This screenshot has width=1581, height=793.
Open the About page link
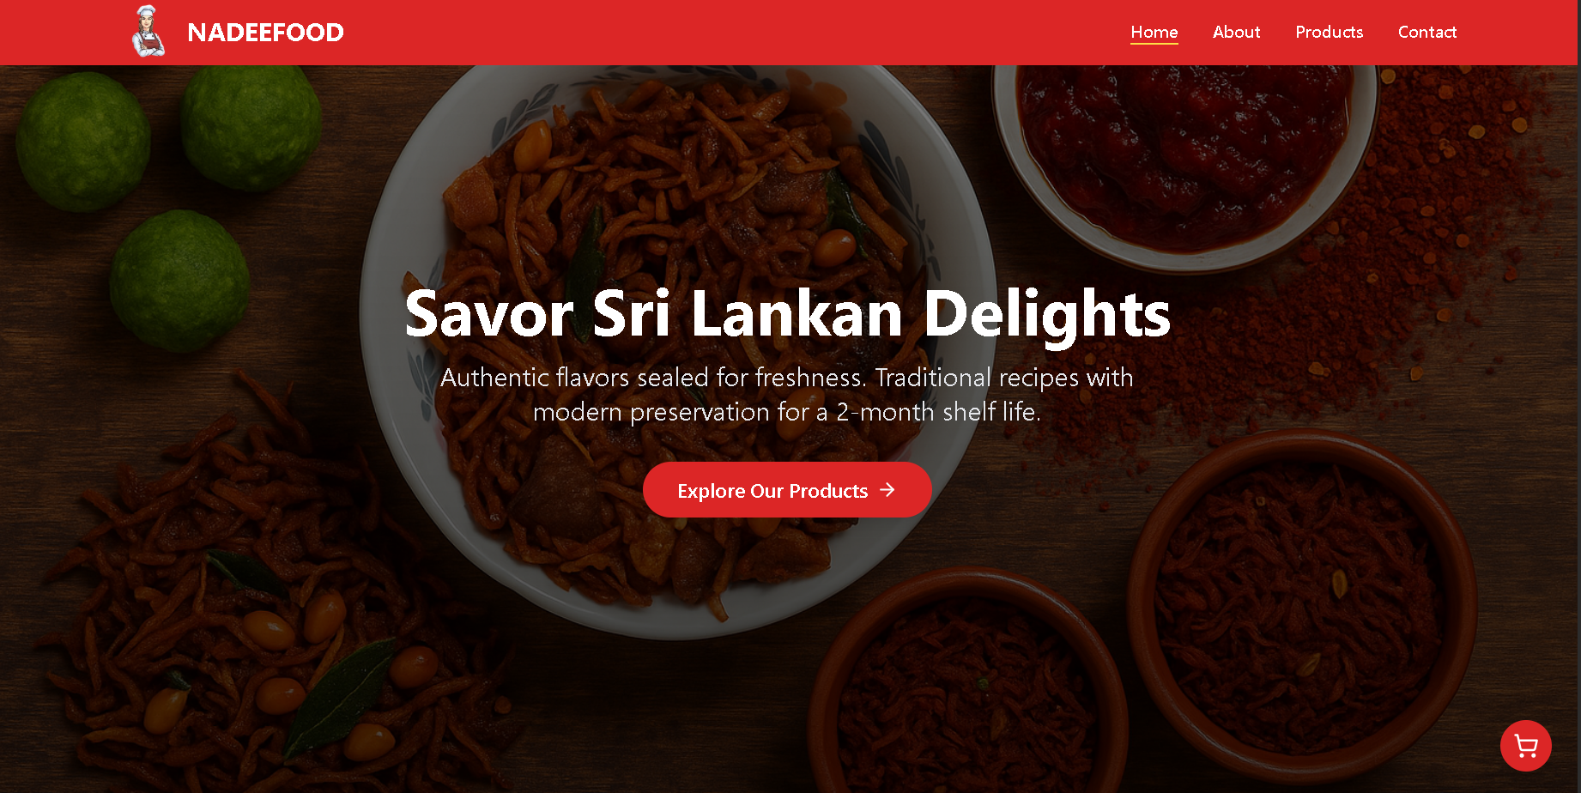1236,32
